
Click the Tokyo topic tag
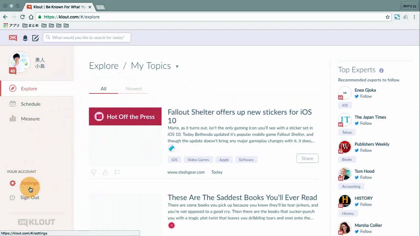pyautogui.click(x=347, y=132)
